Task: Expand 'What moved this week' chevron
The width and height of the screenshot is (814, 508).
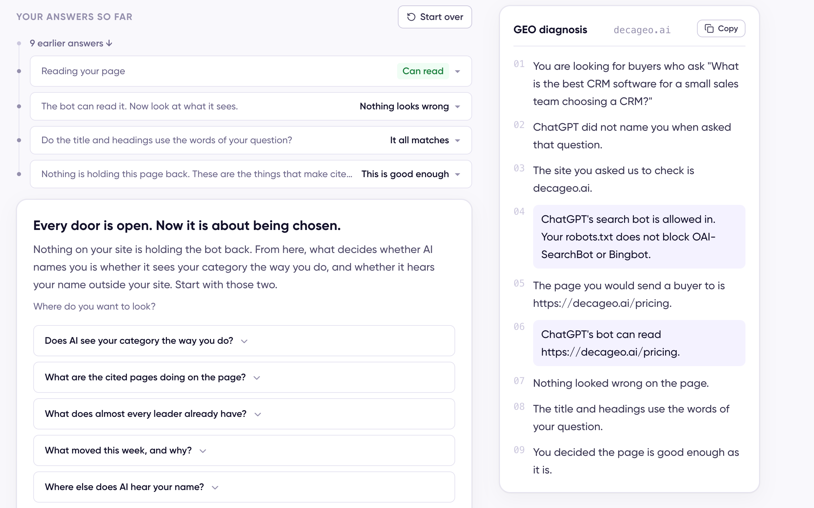Action: pos(203,451)
